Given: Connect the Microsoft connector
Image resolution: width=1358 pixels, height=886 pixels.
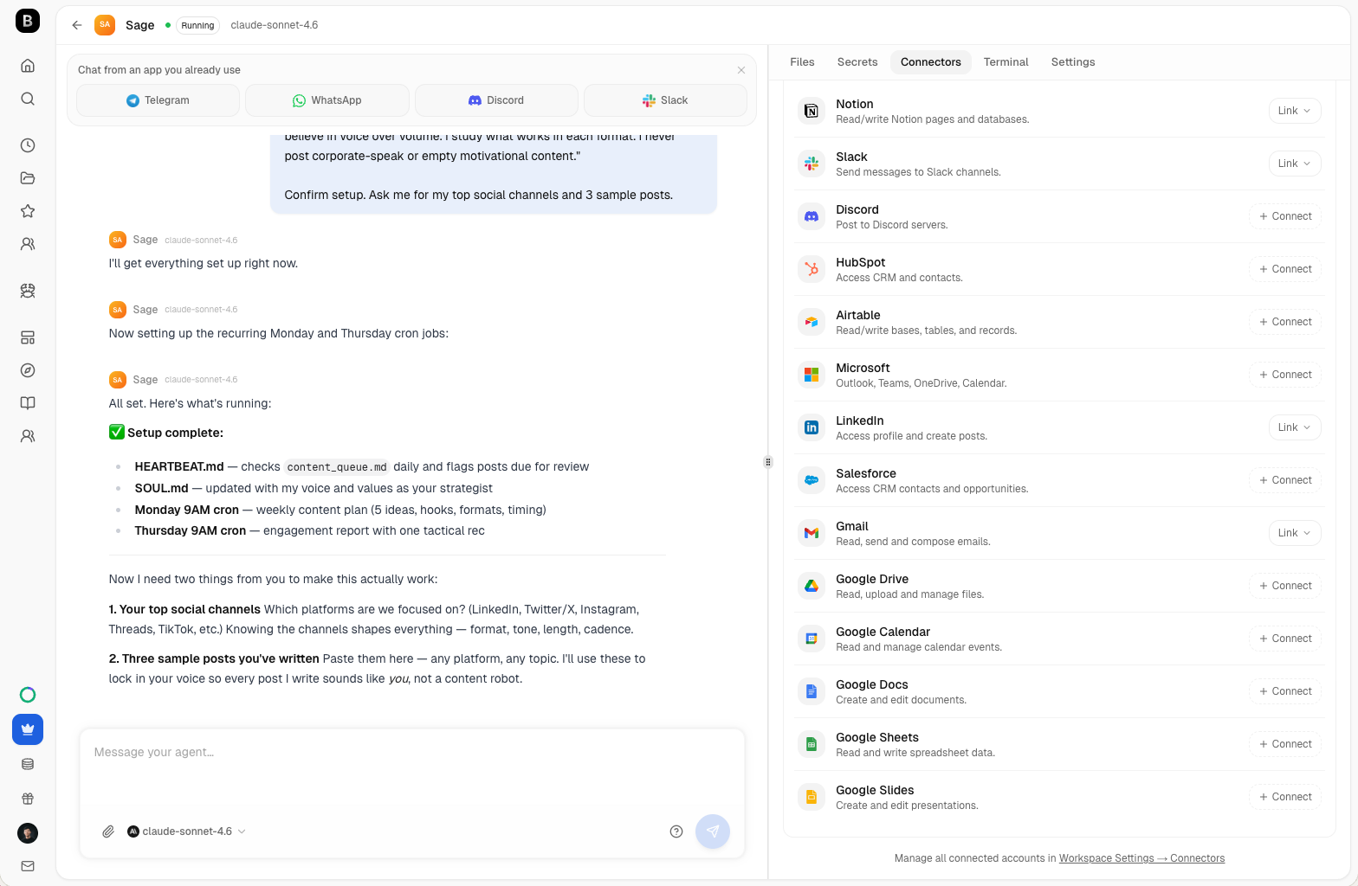Looking at the screenshot, I should (1285, 375).
